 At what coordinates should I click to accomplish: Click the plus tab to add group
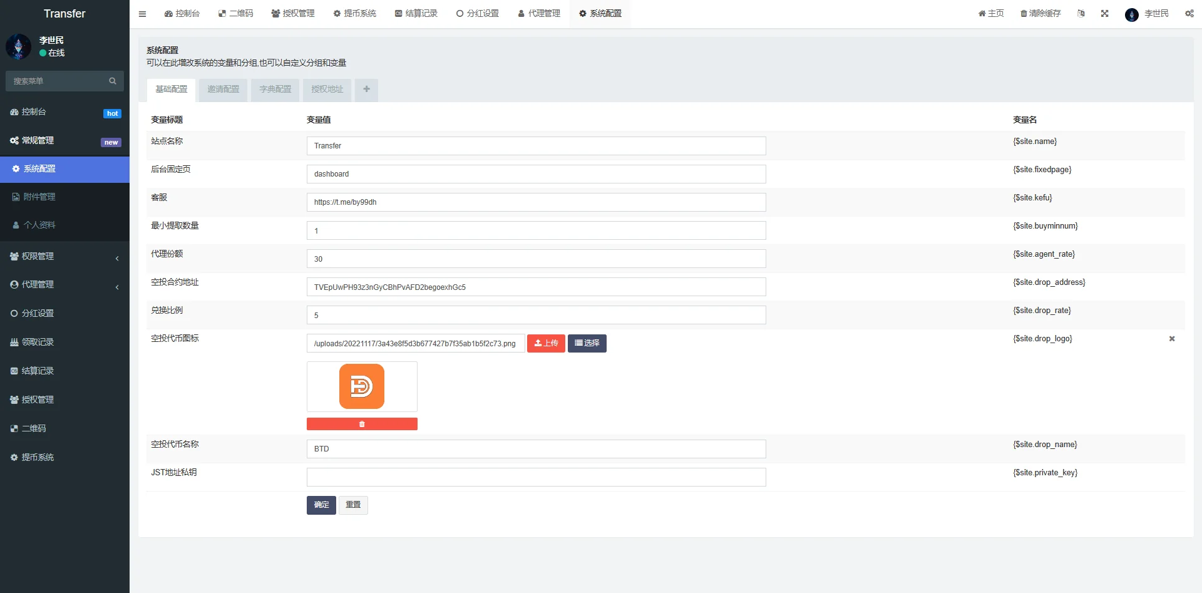tap(366, 90)
